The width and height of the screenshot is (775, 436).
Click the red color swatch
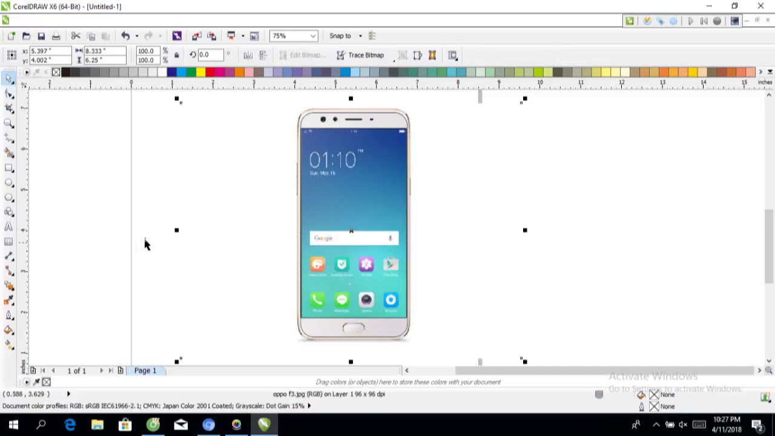point(210,73)
